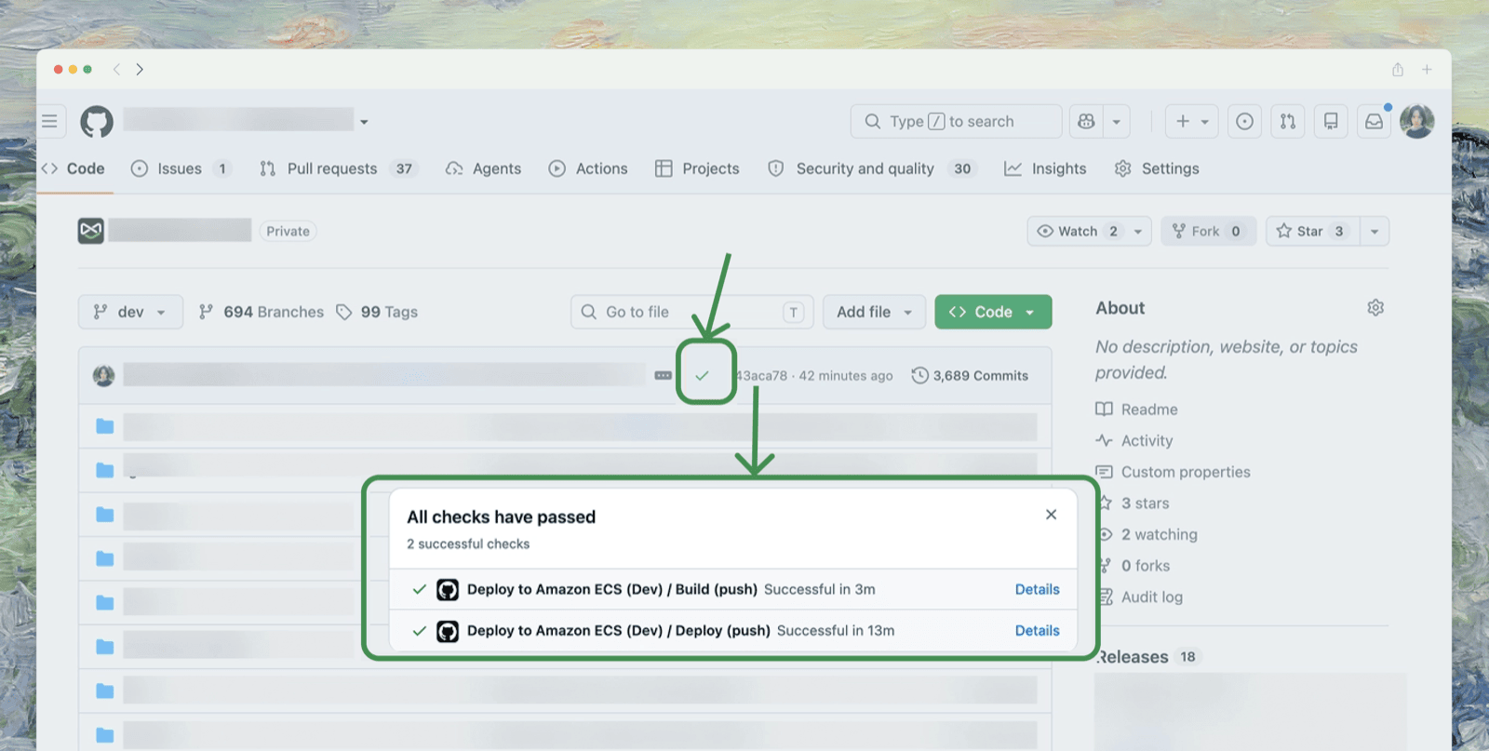Open the Projects tab

point(697,168)
